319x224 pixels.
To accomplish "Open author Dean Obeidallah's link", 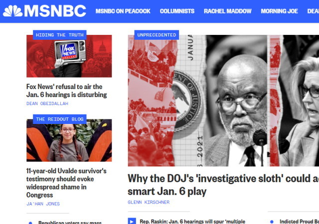I will point(47,104).
